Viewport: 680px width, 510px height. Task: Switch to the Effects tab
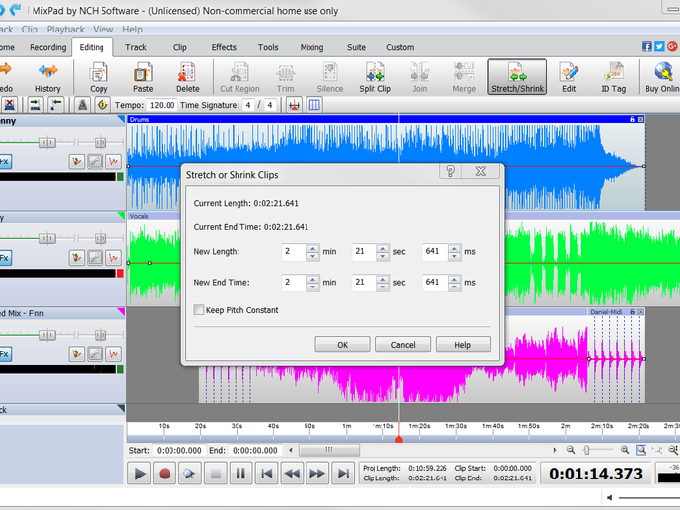point(224,47)
